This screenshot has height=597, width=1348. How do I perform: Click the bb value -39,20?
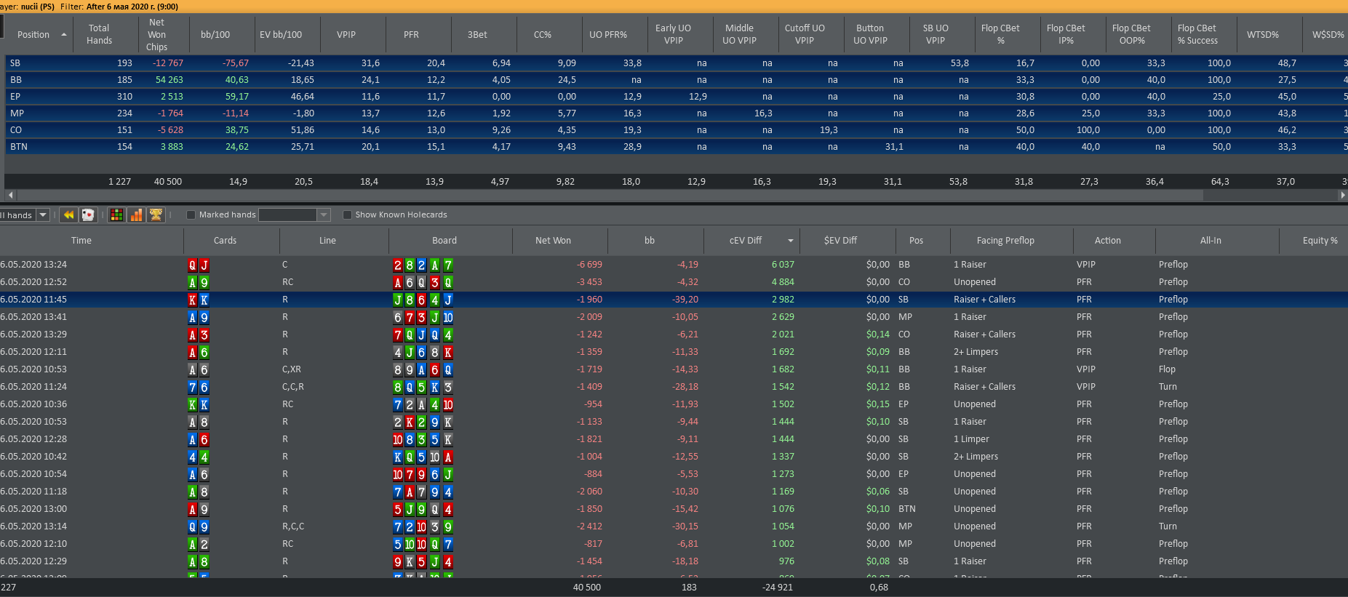pos(685,300)
